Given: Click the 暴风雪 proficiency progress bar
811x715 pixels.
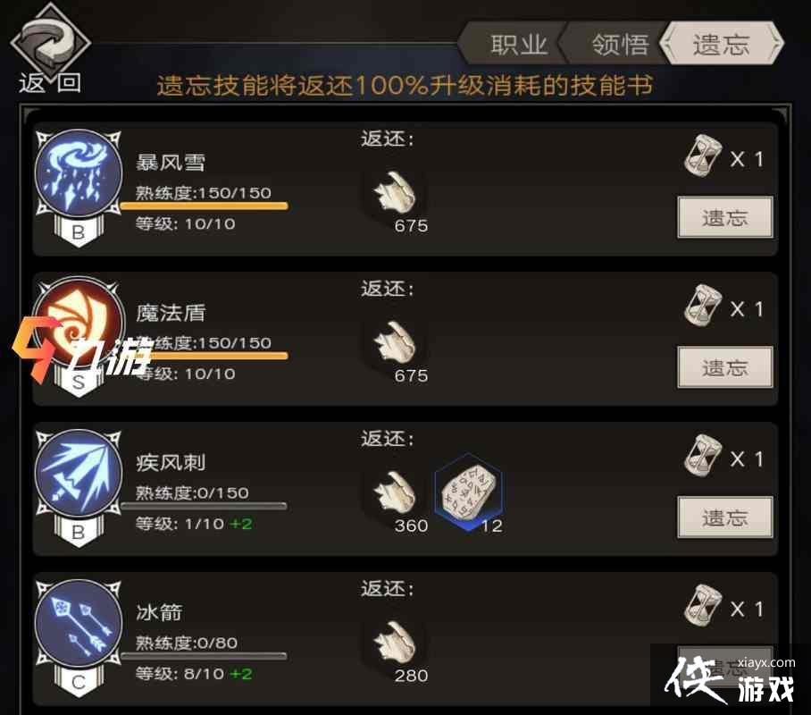Looking at the screenshot, I should click(204, 206).
